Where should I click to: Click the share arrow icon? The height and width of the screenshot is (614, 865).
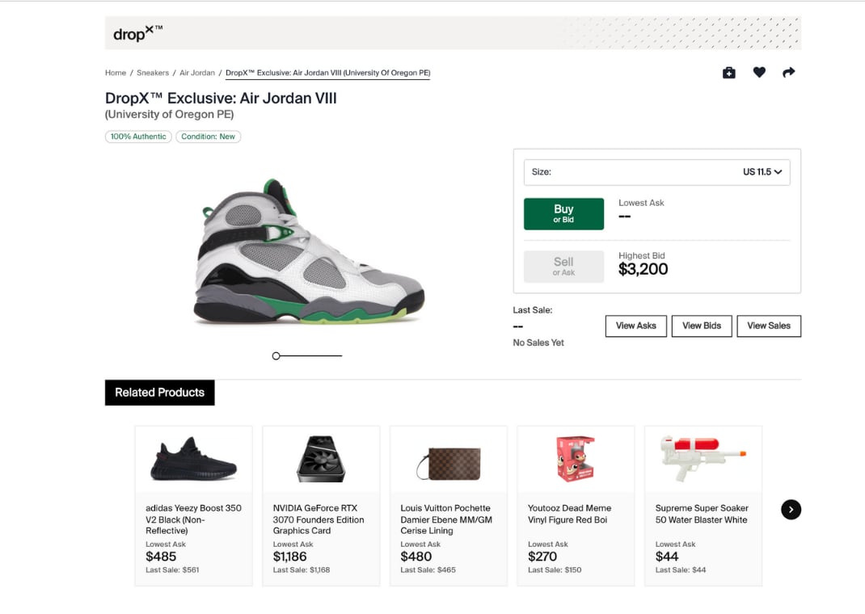789,73
